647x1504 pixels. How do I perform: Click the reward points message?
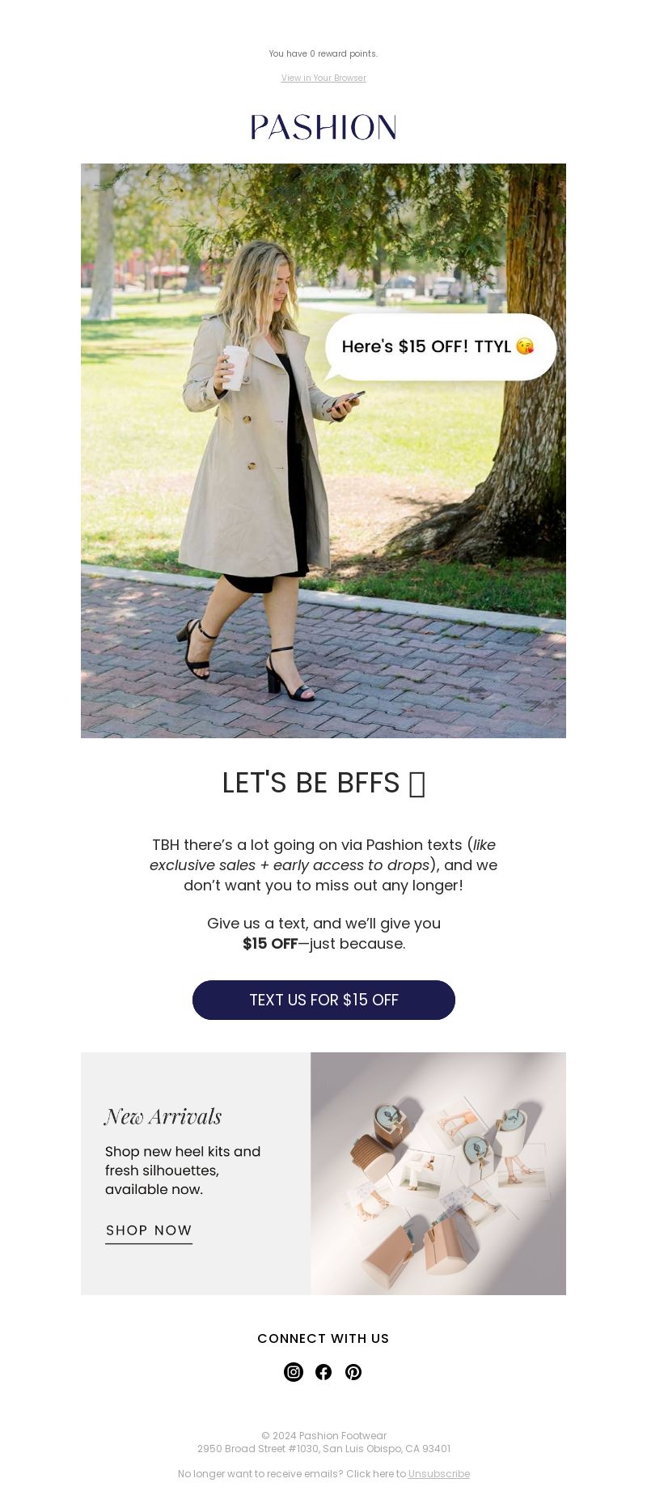[x=323, y=53]
